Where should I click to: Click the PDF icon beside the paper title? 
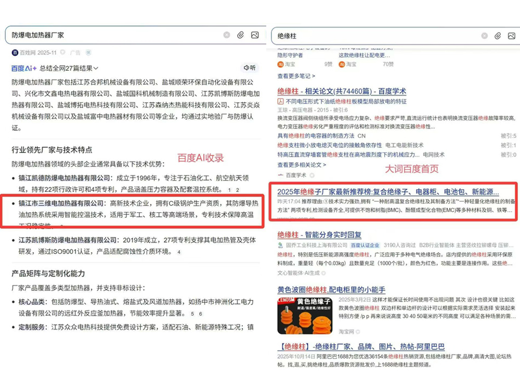tap(280, 102)
